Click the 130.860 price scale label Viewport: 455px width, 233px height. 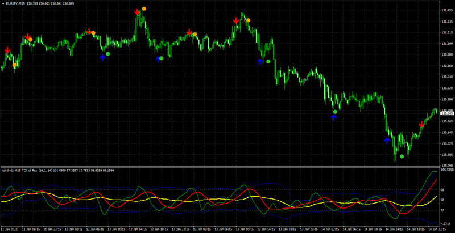coord(447,66)
